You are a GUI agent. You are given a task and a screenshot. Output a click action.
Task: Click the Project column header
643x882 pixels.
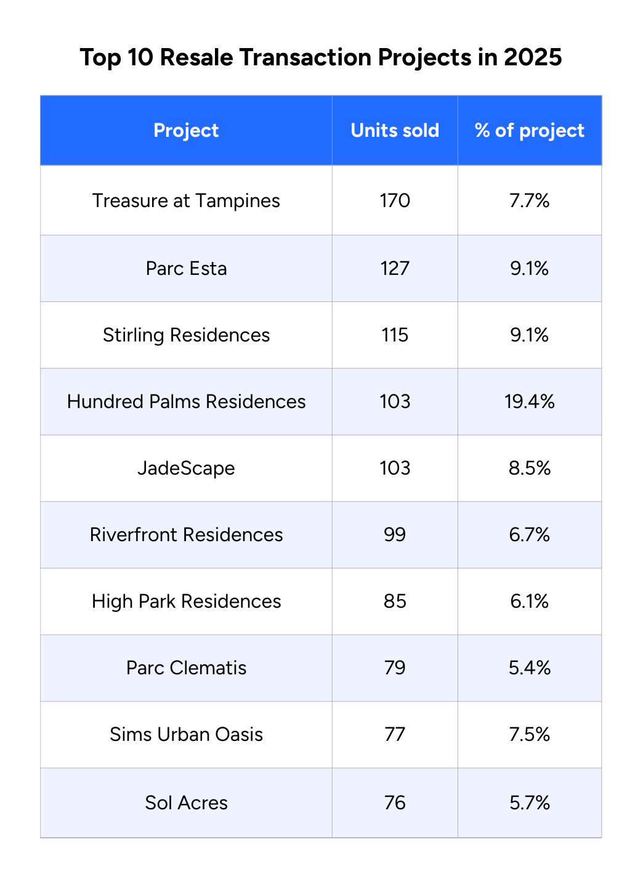(x=186, y=131)
